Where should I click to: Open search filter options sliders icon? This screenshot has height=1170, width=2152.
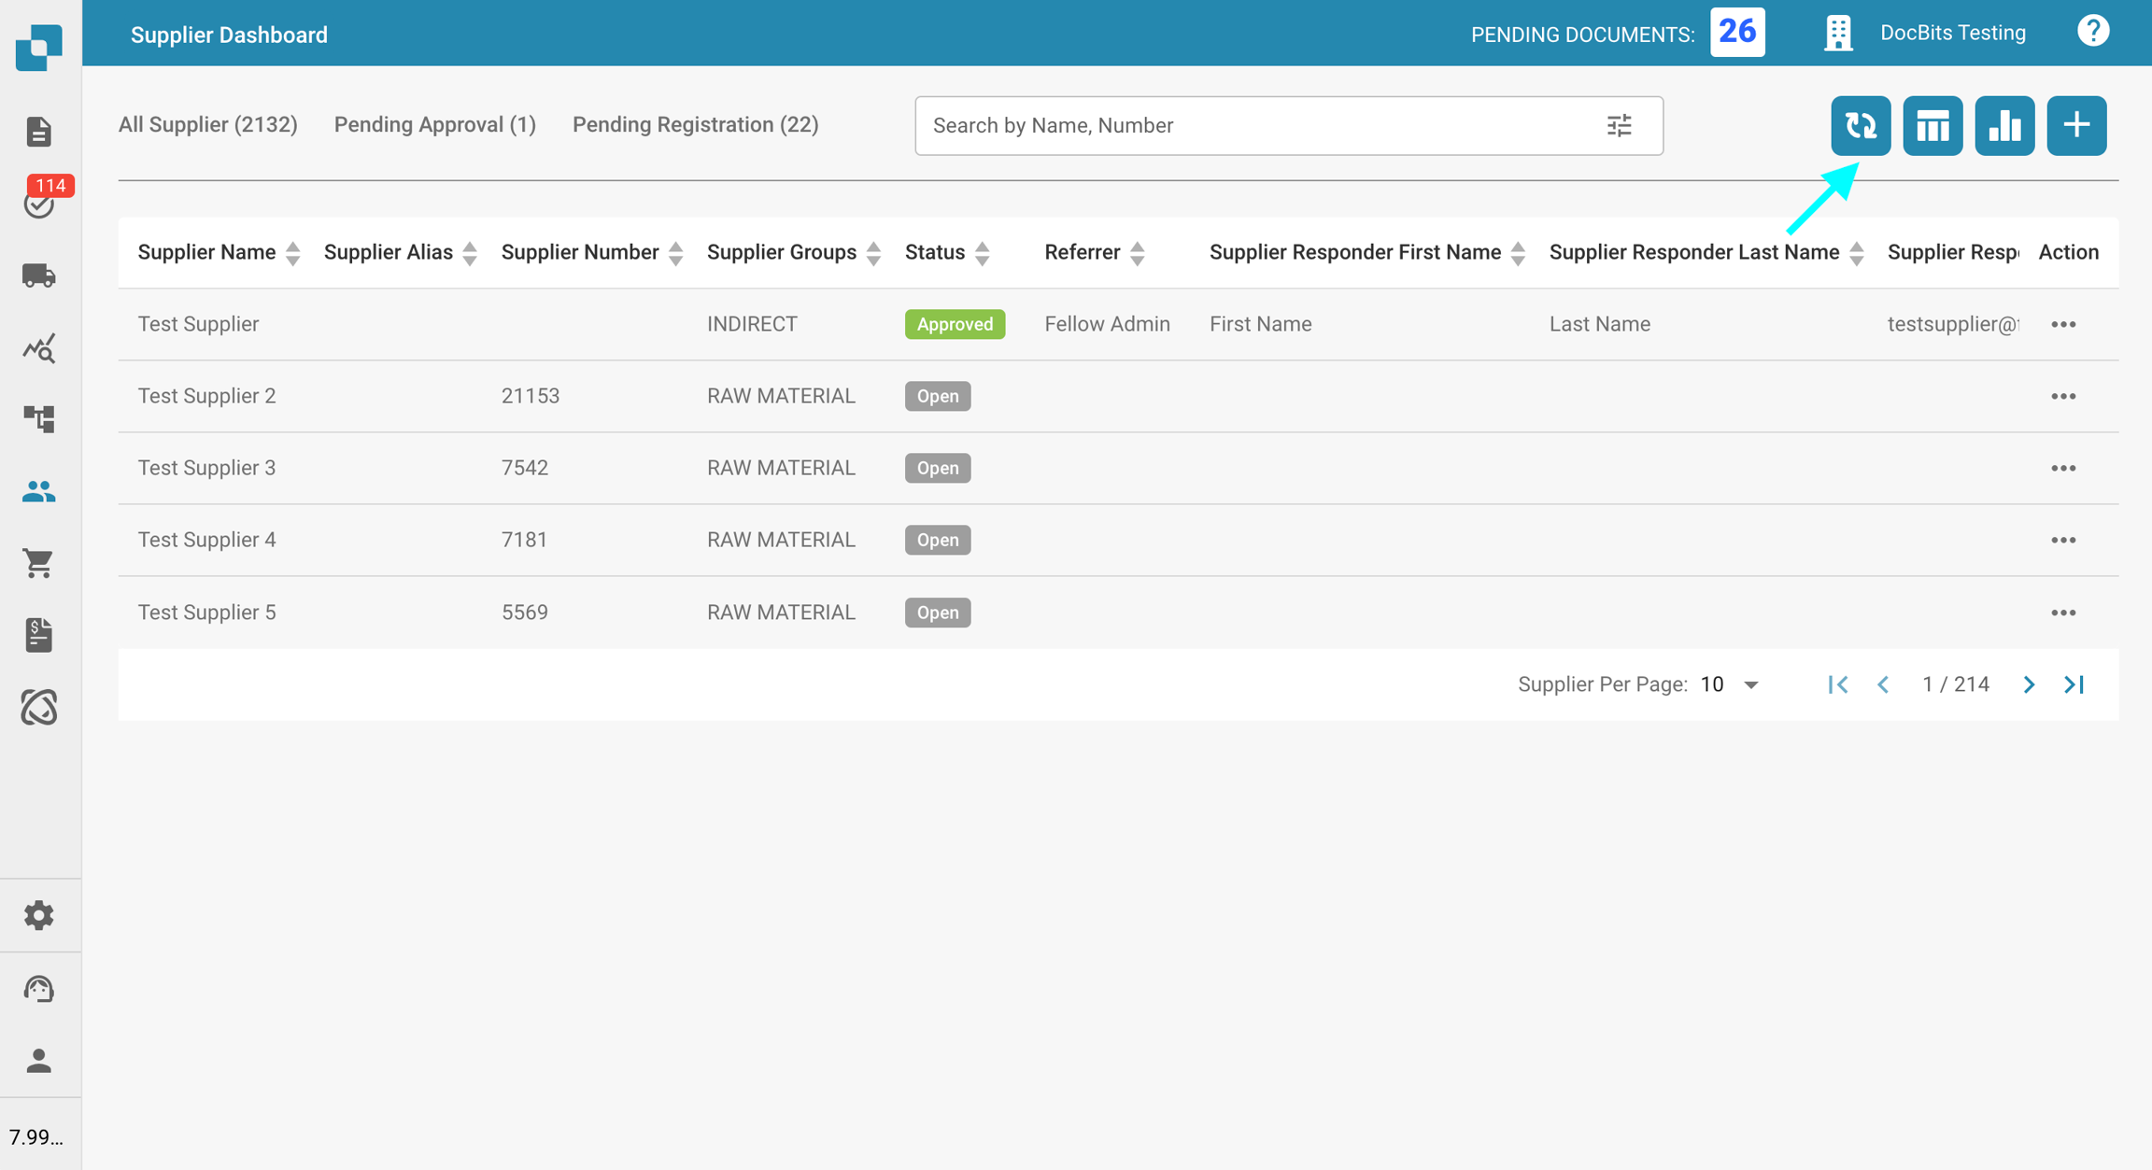1619,125
